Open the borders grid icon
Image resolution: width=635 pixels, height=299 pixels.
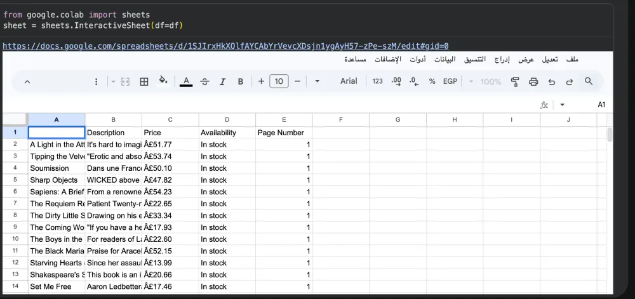(x=144, y=82)
